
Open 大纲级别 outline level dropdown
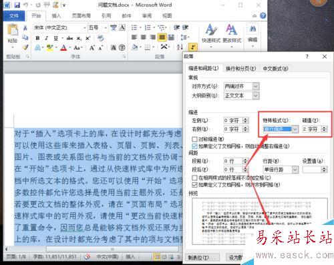(x=256, y=95)
